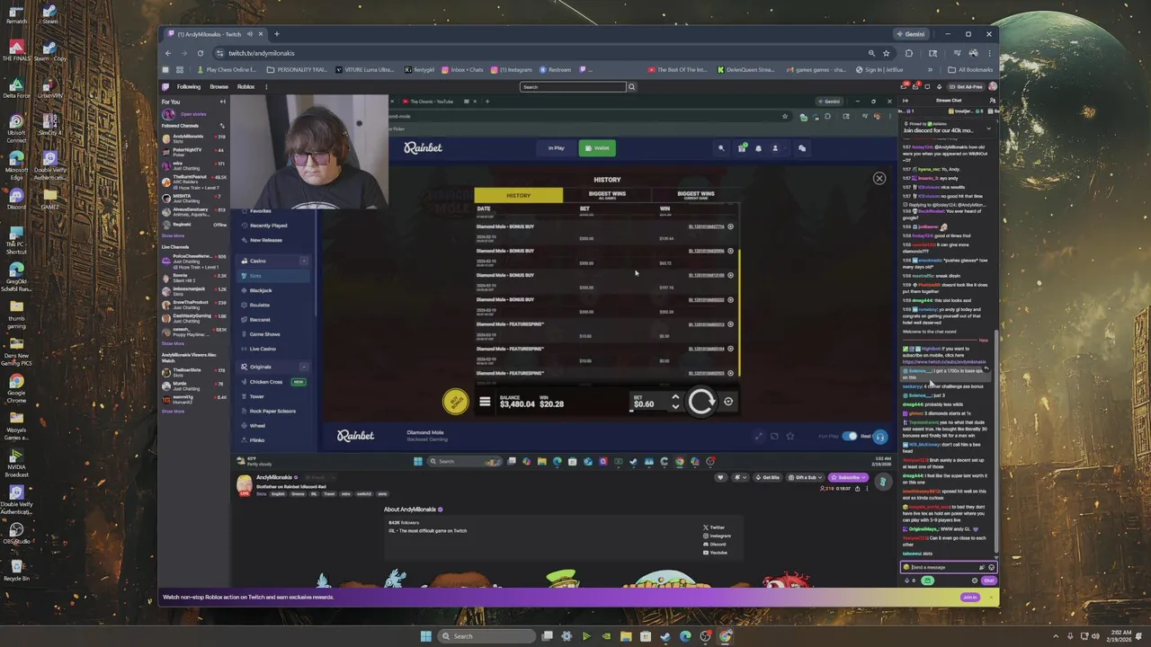Open the Delta Force desktop shortcut
Image resolution: width=1151 pixels, height=647 pixels.
[16, 85]
